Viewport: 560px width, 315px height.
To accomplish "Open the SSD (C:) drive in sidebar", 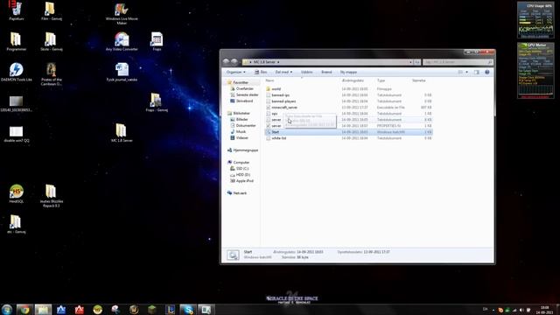I will (240, 168).
